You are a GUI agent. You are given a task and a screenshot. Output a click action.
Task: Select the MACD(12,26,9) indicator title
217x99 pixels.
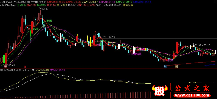click(12, 70)
